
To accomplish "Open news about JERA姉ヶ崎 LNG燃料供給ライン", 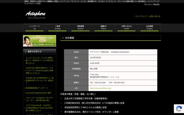I will pyautogui.click(x=40, y=80).
